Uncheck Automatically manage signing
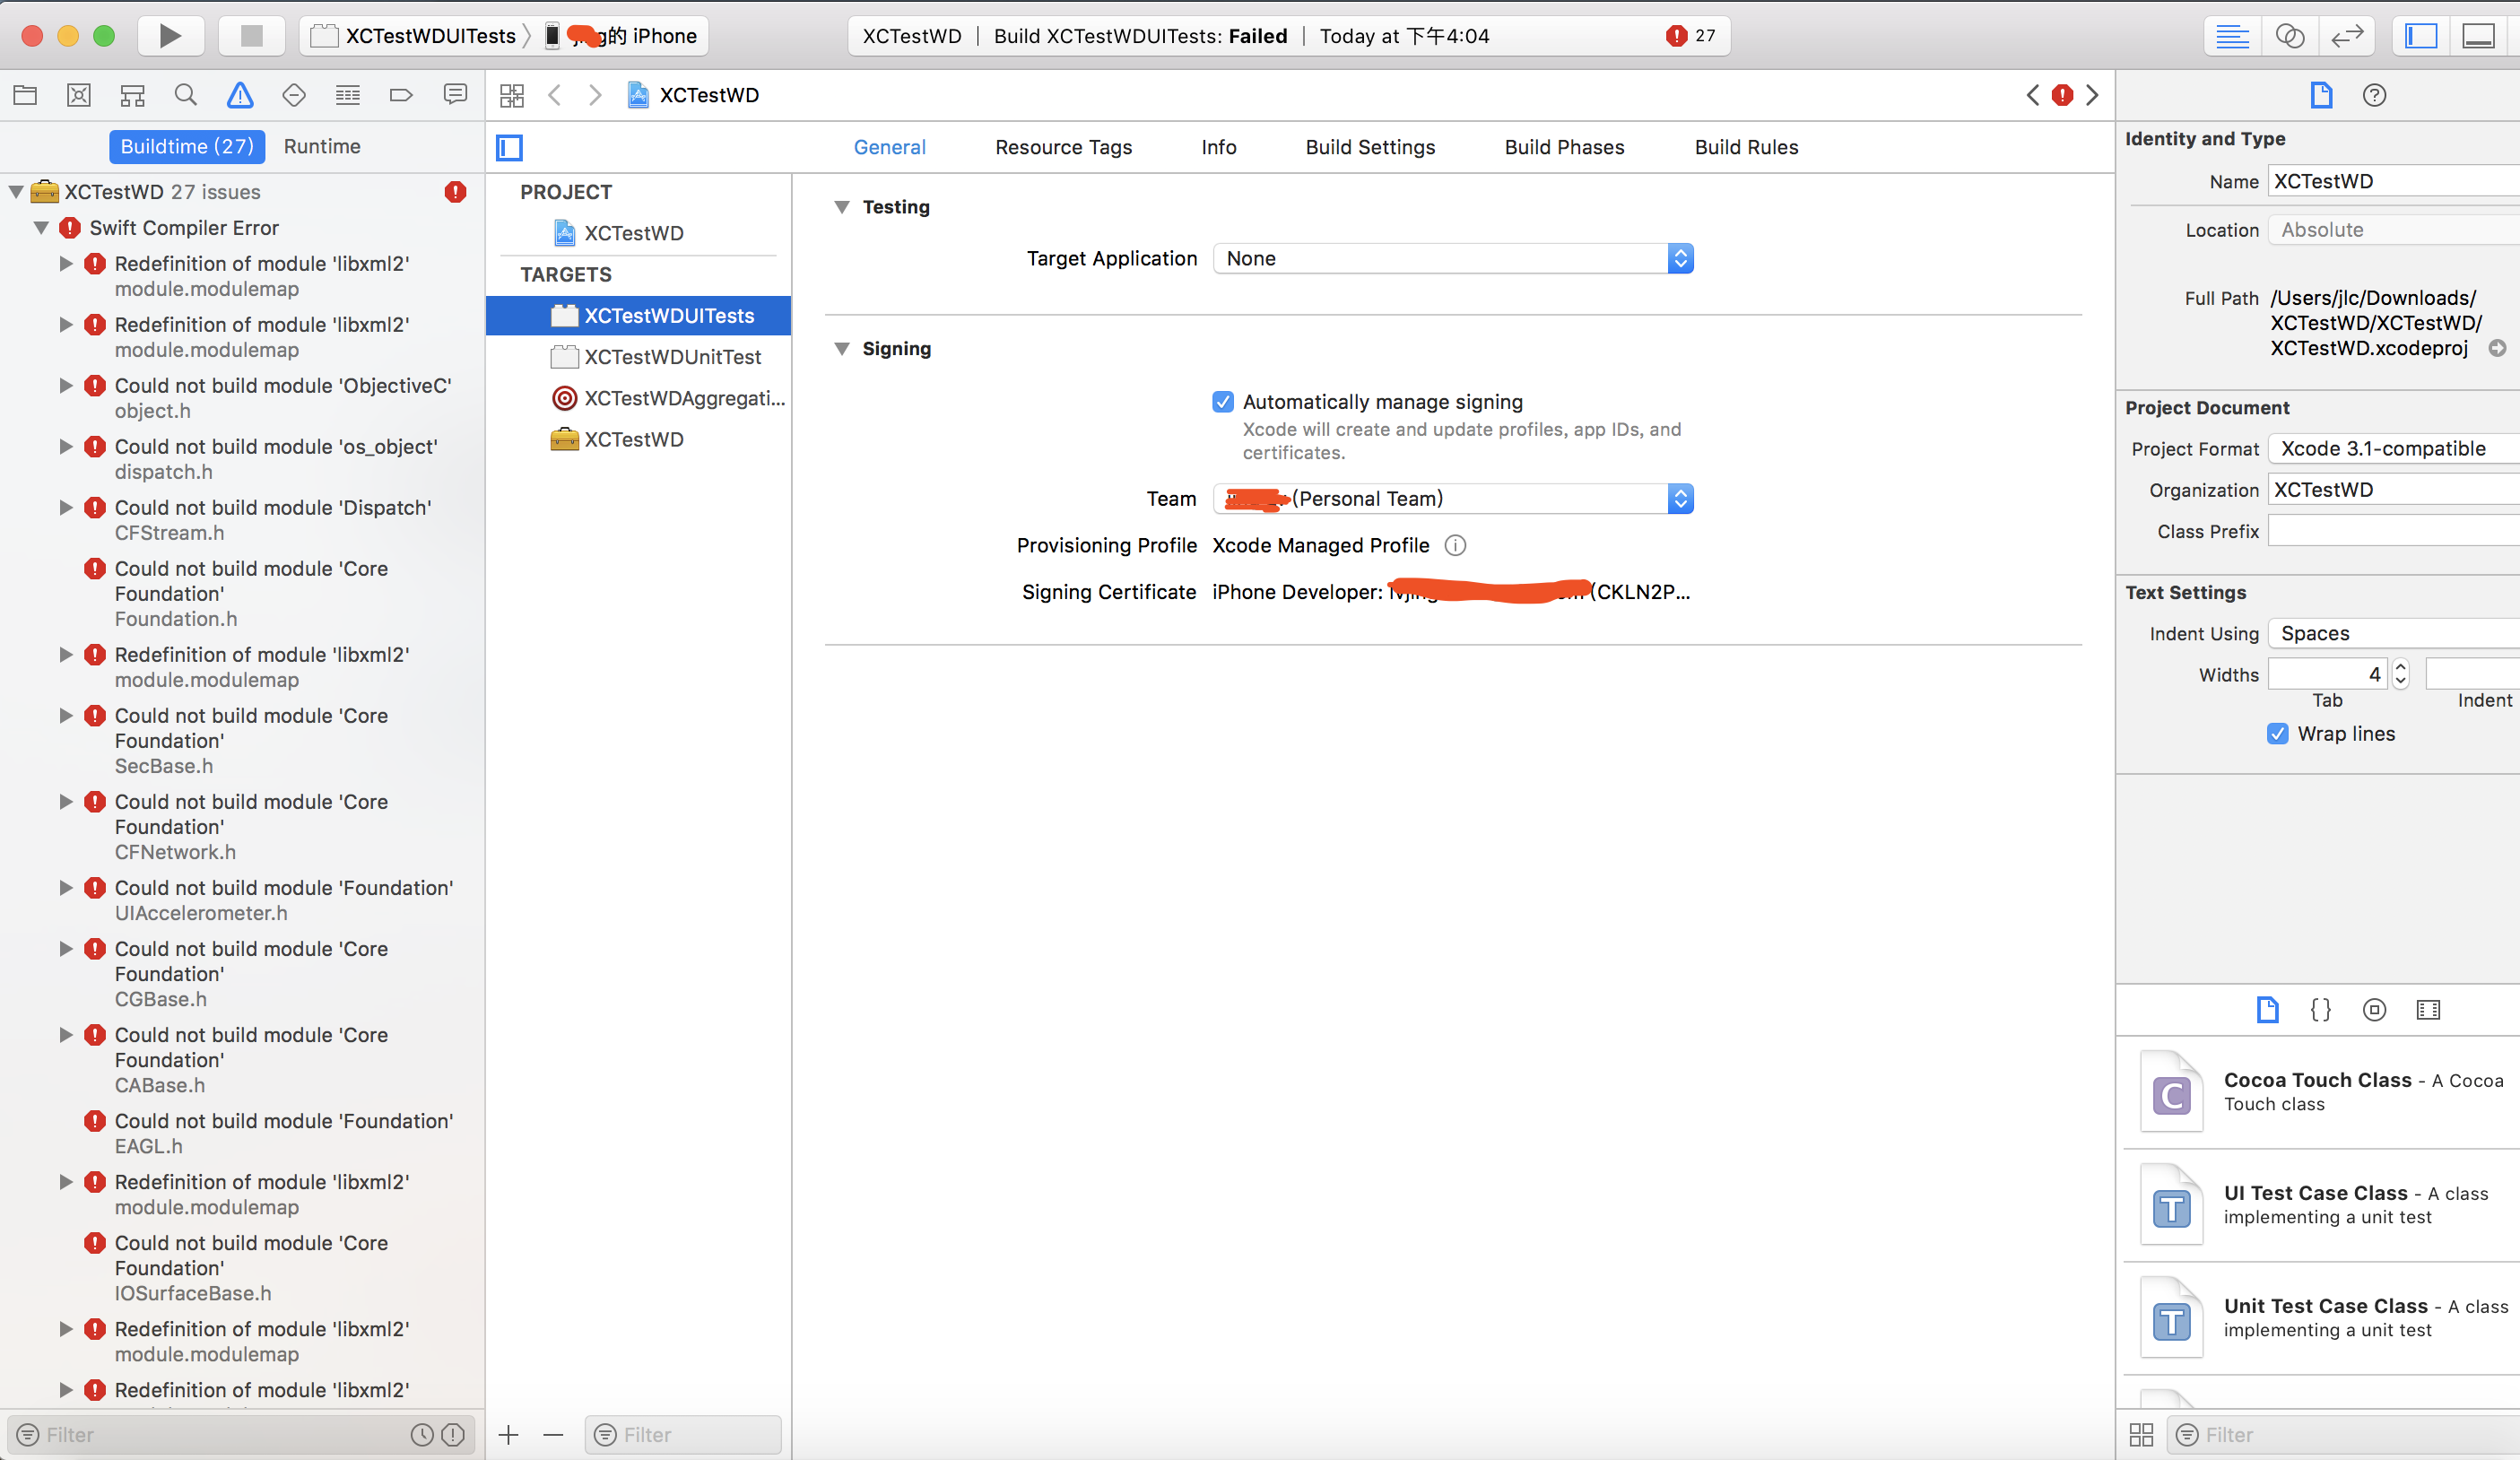The width and height of the screenshot is (2520, 1460). pyautogui.click(x=1222, y=401)
